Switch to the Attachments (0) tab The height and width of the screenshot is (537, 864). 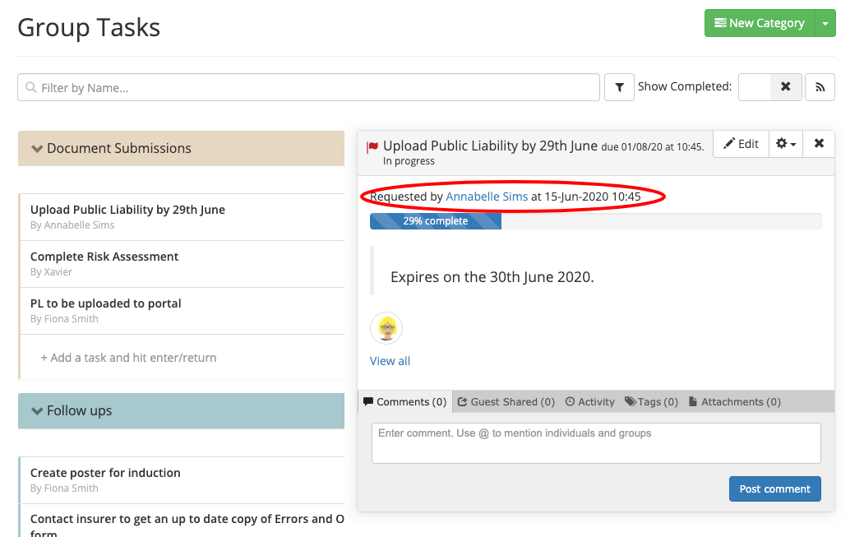pyautogui.click(x=734, y=402)
